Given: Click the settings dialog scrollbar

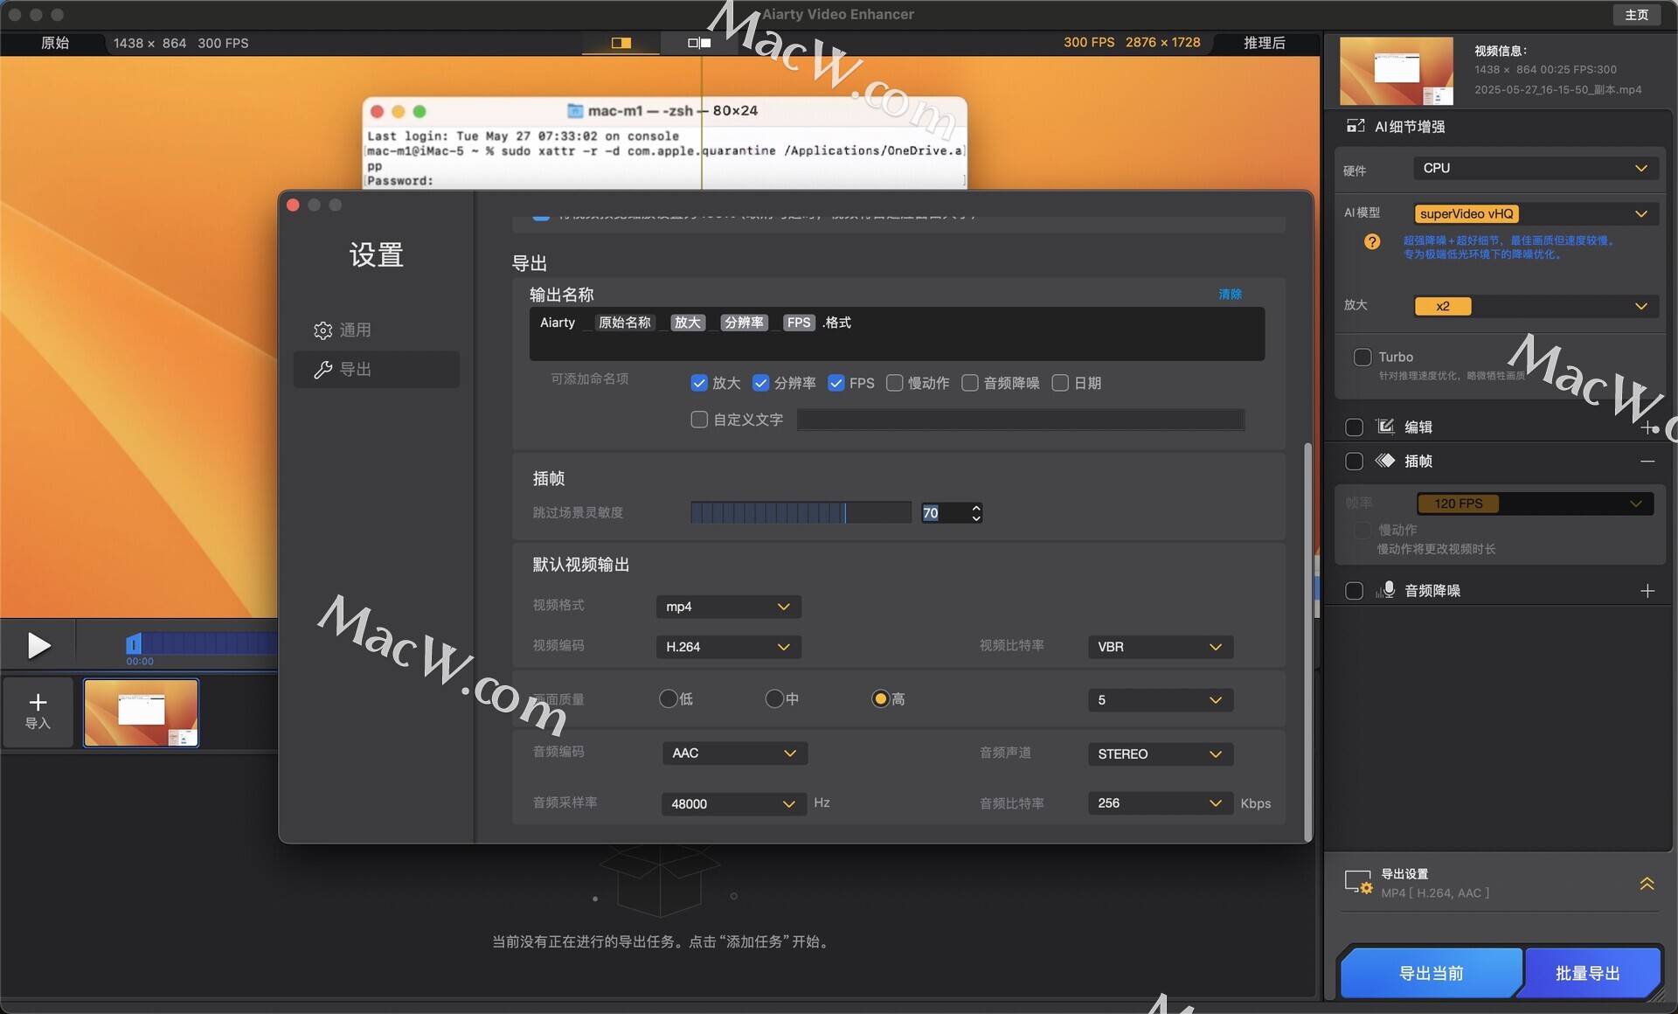Looking at the screenshot, I should pos(1307,642).
